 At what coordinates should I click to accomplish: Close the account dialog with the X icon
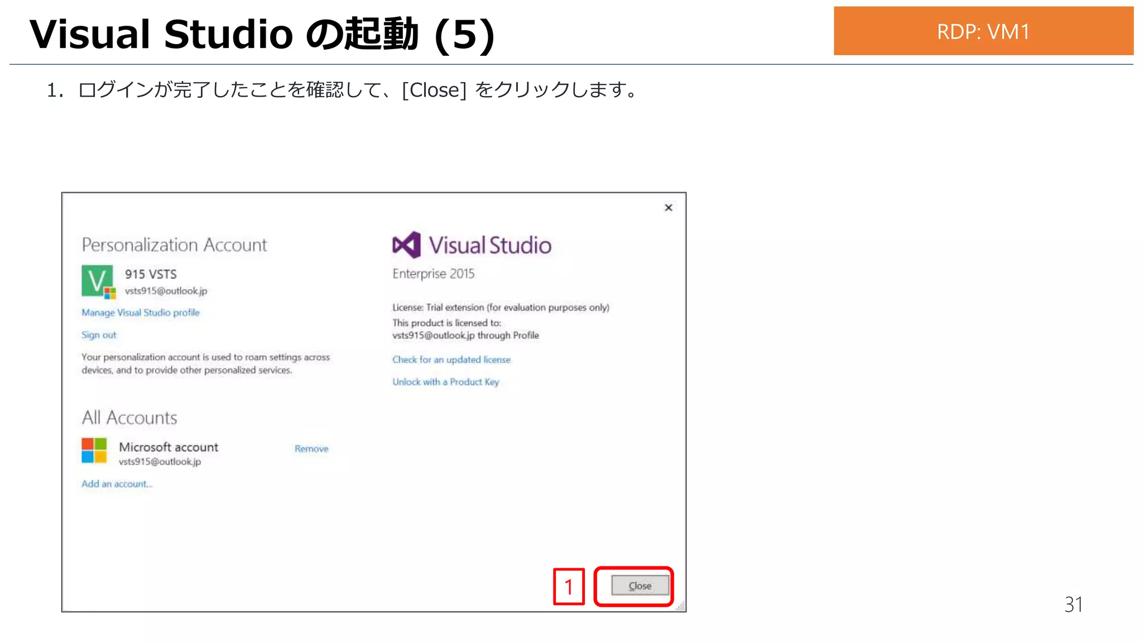(668, 208)
